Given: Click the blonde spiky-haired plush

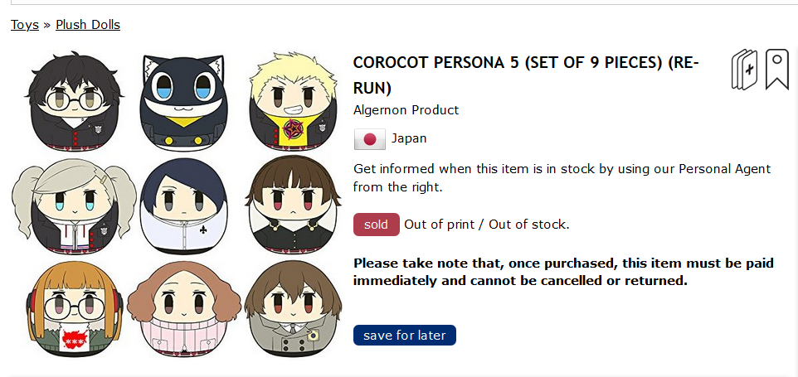Looking at the screenshot, I should [290, 100].
